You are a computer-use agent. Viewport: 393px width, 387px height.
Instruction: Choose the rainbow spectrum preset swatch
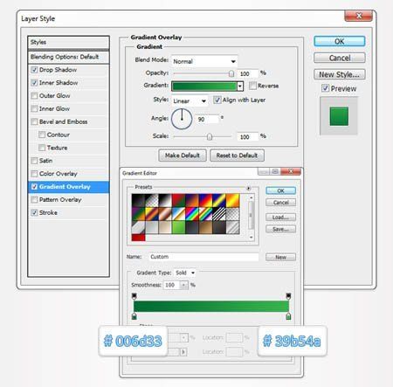click(192, 214)
